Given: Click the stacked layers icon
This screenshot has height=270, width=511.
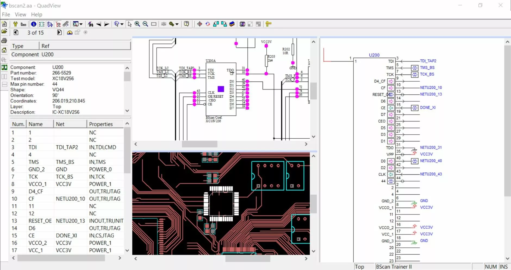Looking at the screenshot, I should pyautogui.click(x=232, y=24).
